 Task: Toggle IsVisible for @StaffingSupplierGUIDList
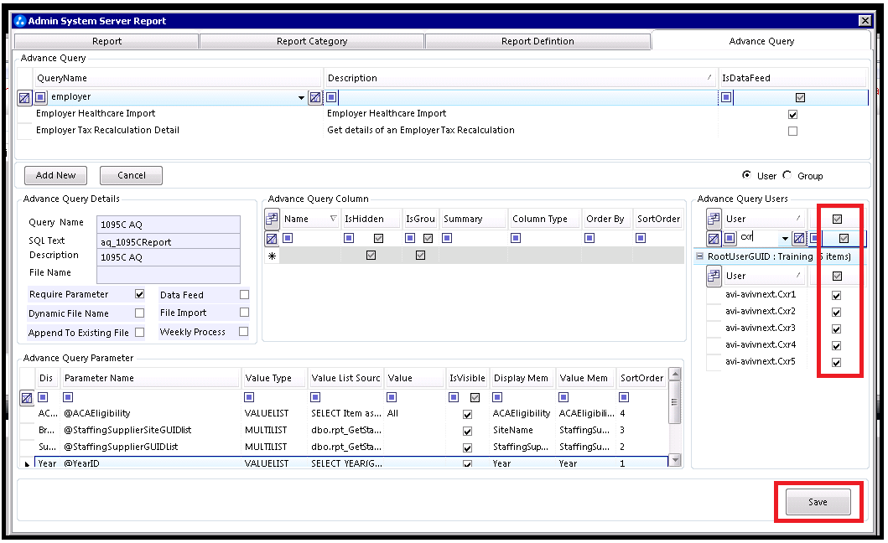[467, 447]
